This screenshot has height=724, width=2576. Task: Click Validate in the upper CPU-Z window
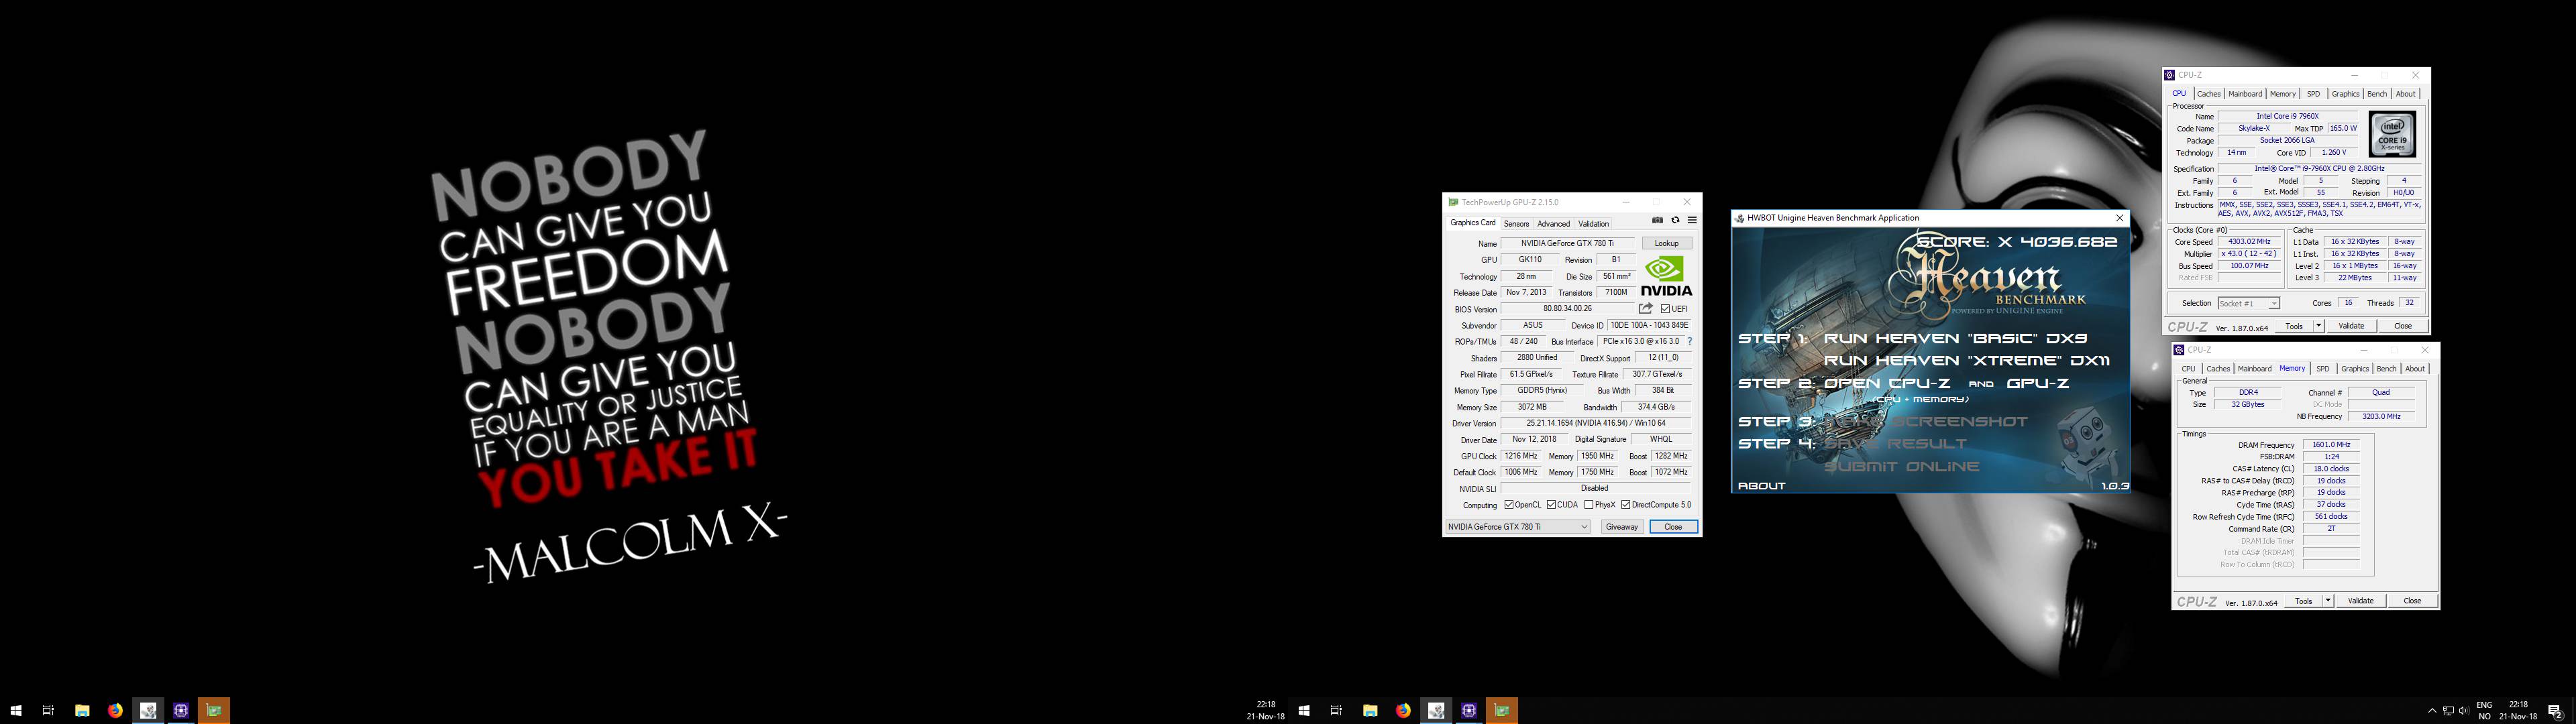tap(2351, 326)
